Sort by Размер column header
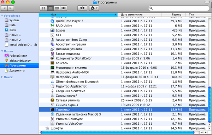212x135 pixels. coord(173,15)
